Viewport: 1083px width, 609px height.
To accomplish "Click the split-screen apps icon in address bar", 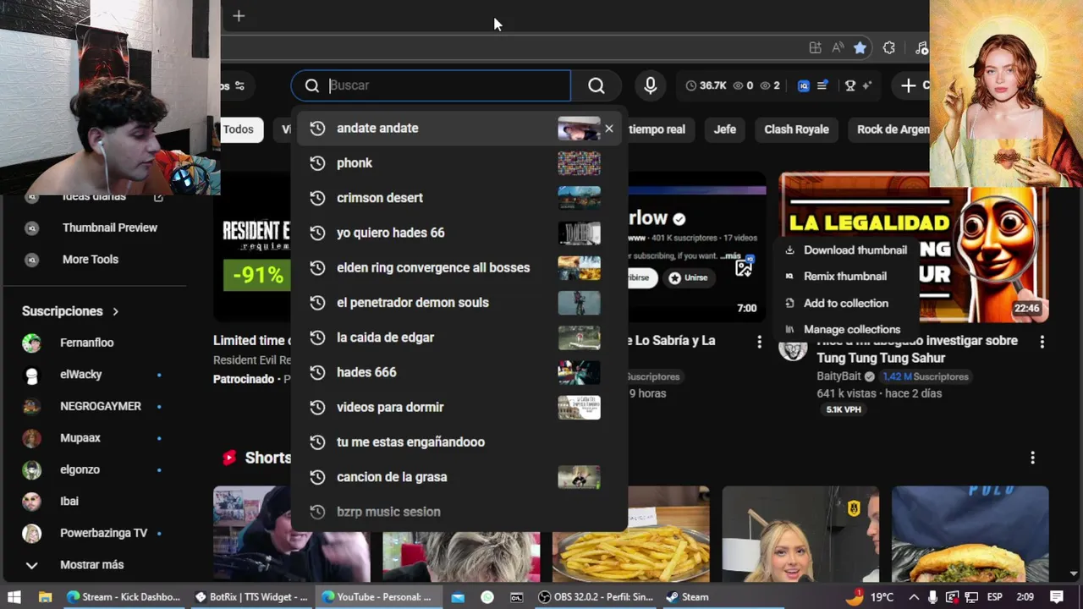I will pyautogui.click(x=815, y=48).
